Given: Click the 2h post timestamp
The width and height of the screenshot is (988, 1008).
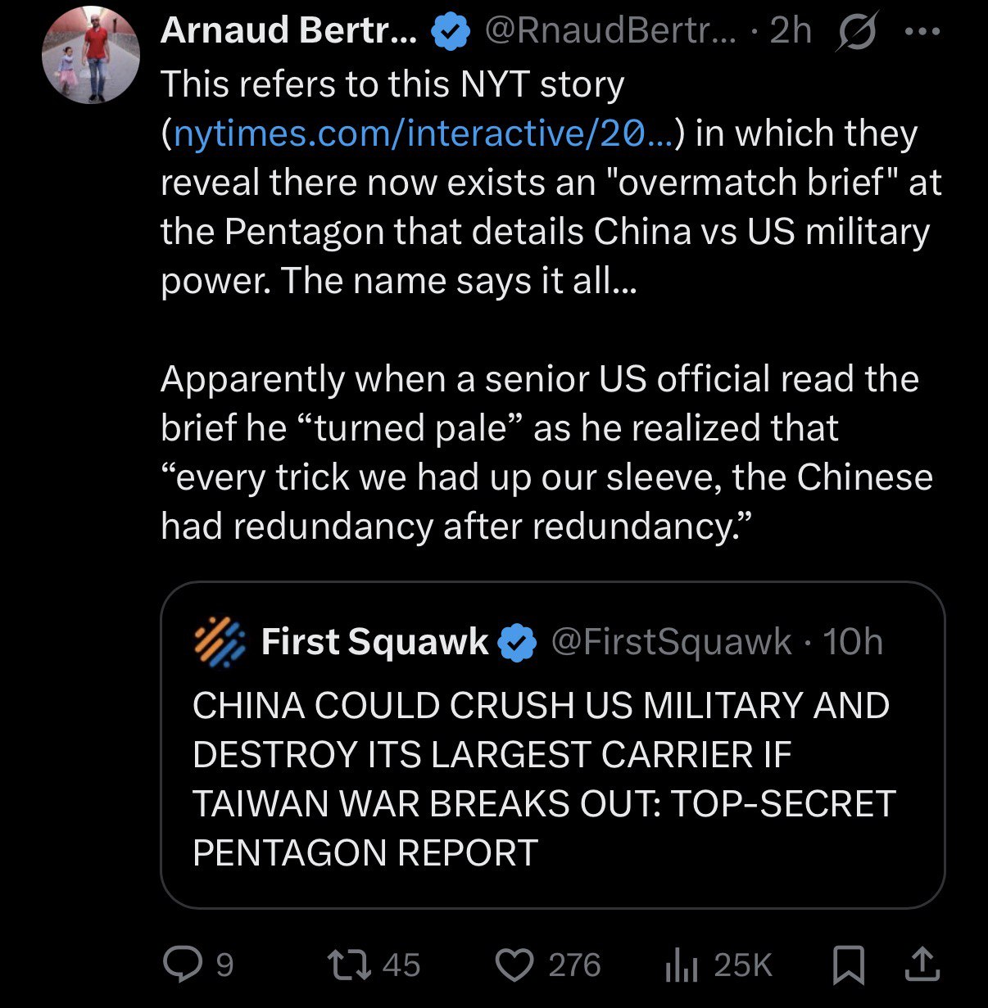Looking at the screenshot, I should 791,31.
